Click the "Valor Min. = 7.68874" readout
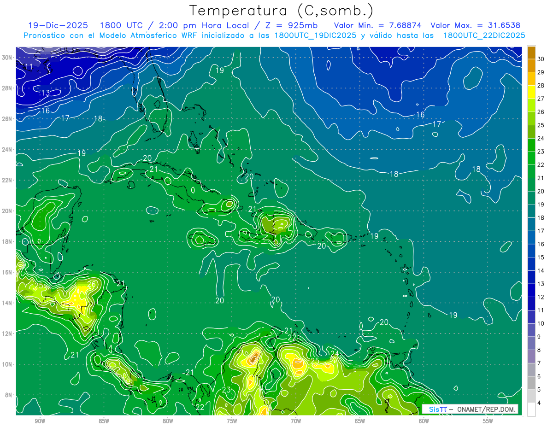 pyautogui.click(x=378, y=25)
